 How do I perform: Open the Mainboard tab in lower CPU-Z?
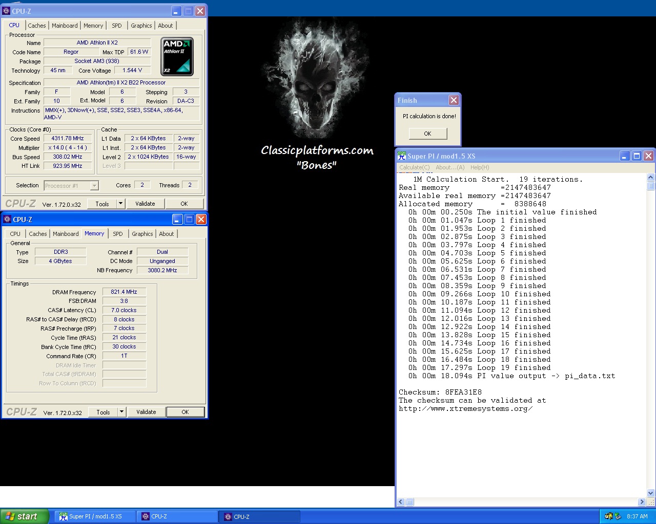pos(66,234)
